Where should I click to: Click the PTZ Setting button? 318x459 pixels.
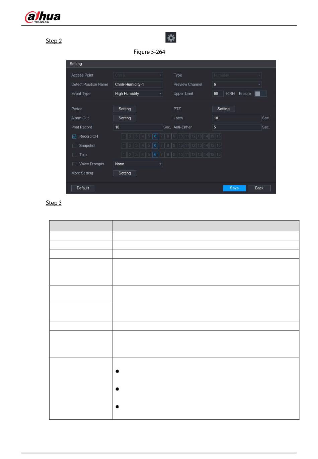pyautogui.click(x=224, y=109)
